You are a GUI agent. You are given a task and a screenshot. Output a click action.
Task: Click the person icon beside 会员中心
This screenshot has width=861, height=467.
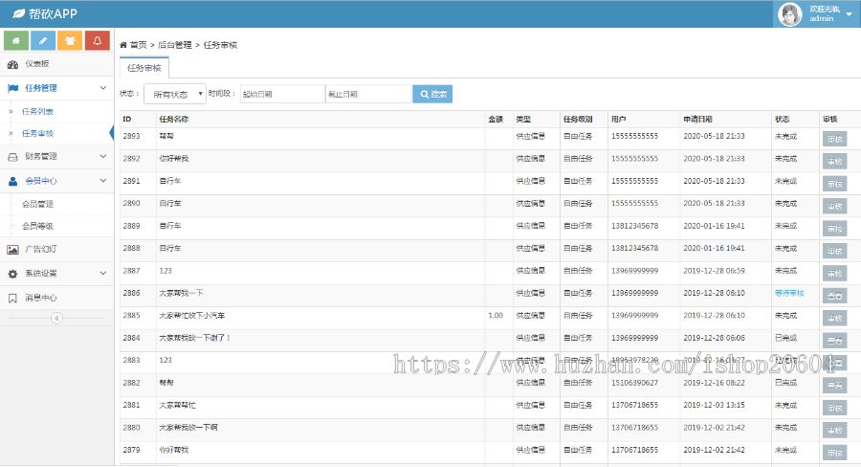point(12,181)
